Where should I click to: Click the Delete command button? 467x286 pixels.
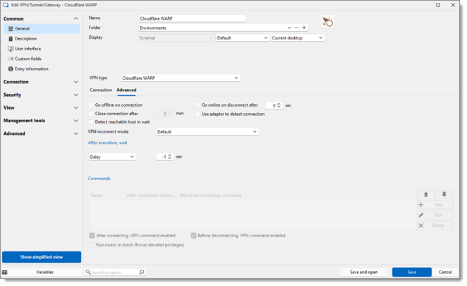point(435,226)
